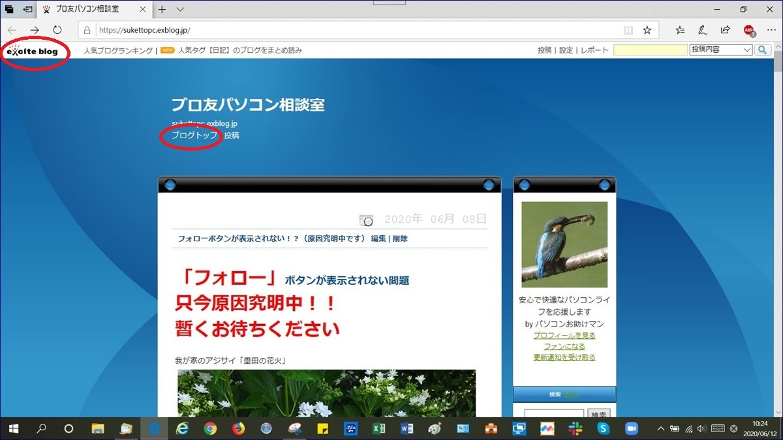Click the camera icon beside the date

coord(366,220)
